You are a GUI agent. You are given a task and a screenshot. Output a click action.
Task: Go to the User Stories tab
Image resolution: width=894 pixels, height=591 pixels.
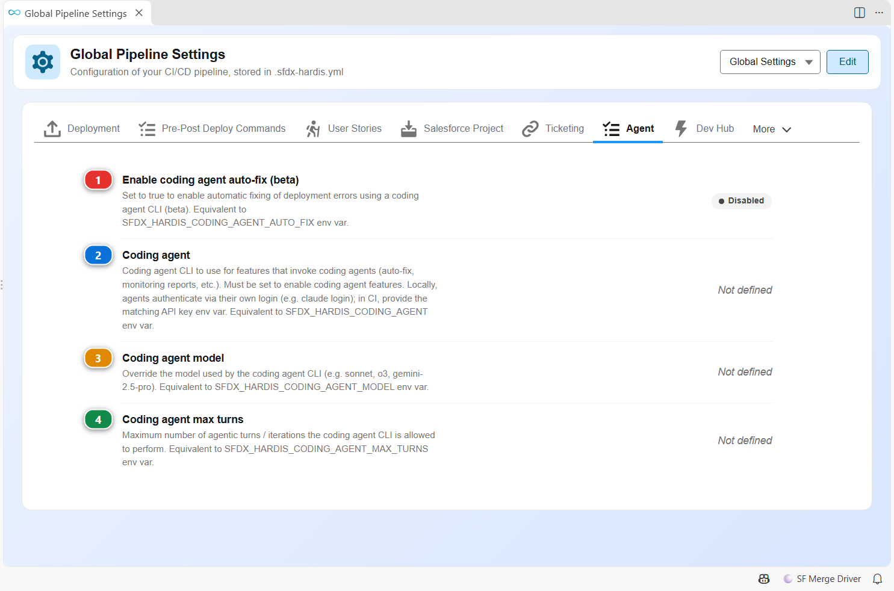[x=344, y=129]
